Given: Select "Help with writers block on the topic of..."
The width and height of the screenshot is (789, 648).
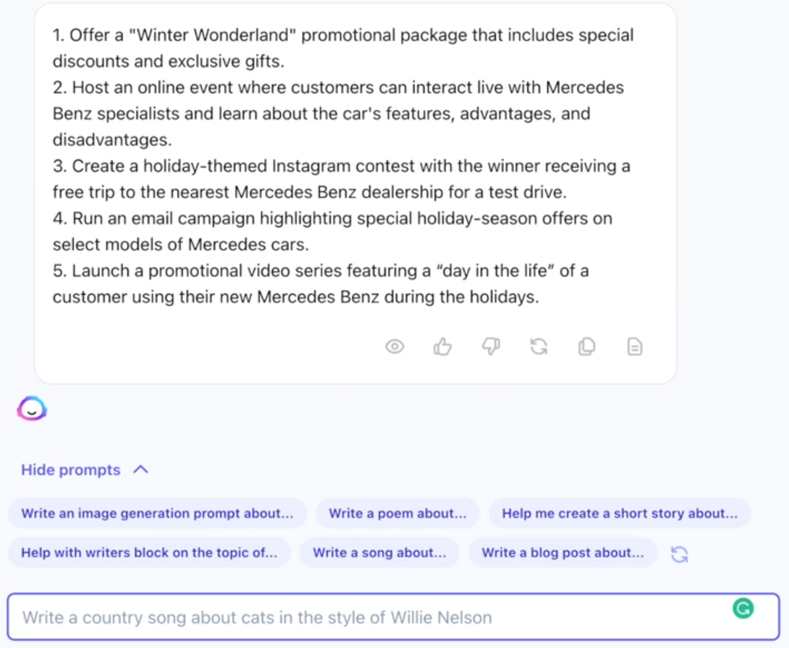Looking at the screenshot, I should tap(149, 553).
